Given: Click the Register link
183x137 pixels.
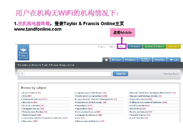Looking at the screenshot, I should point(102,47).
